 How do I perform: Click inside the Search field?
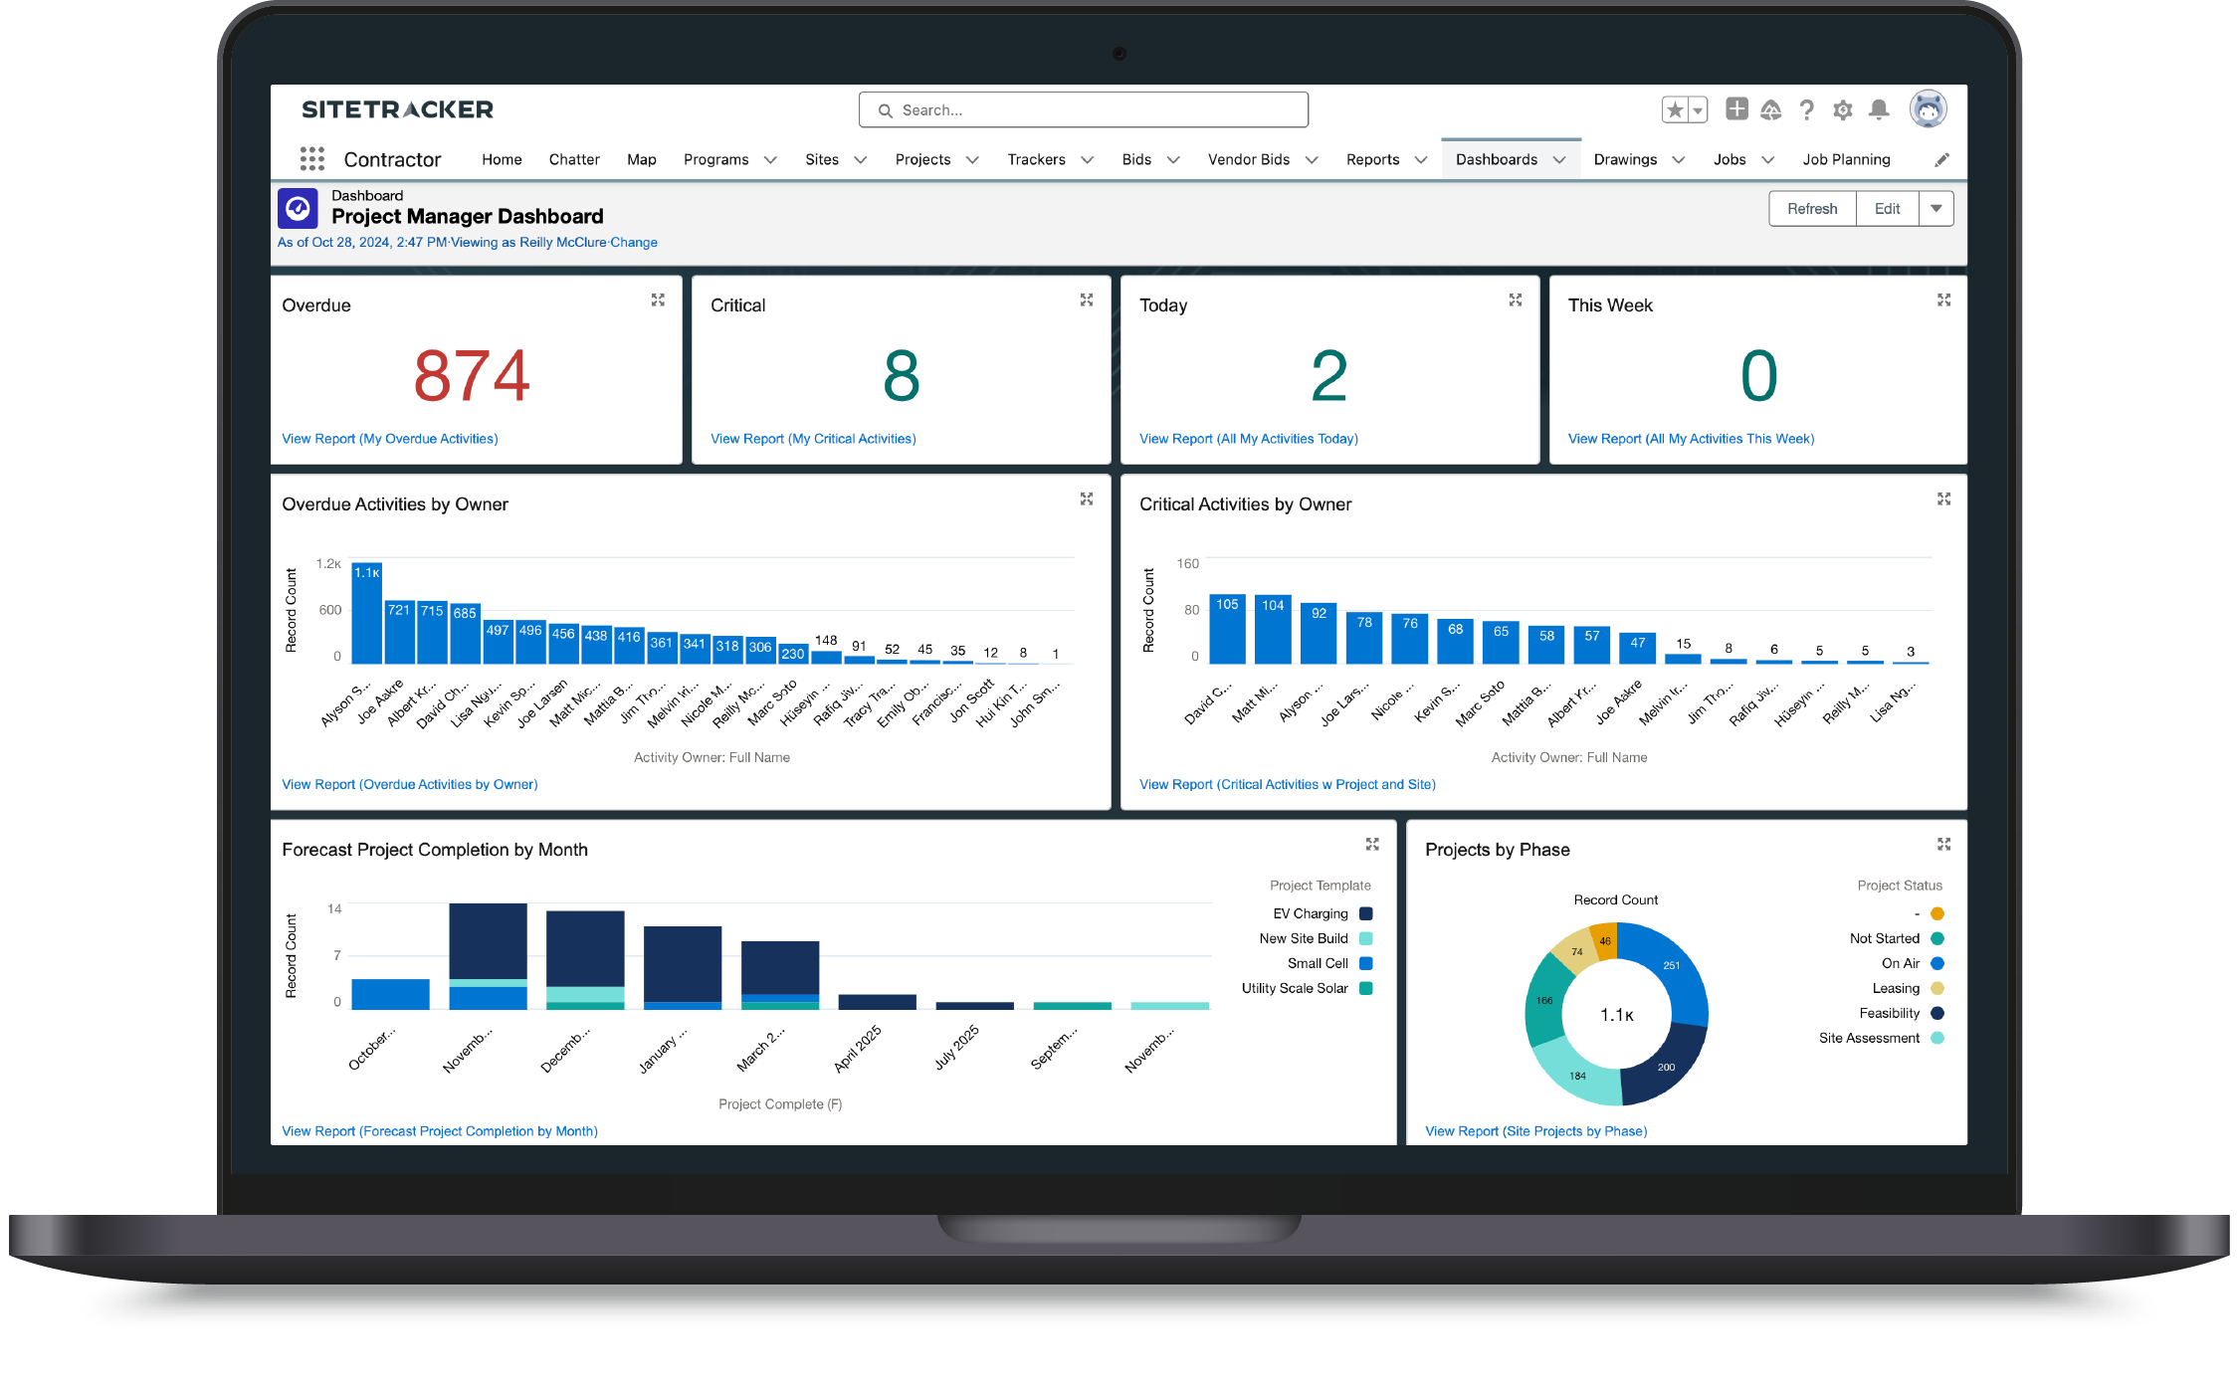pyautogui.click(x=1083, y=109)
